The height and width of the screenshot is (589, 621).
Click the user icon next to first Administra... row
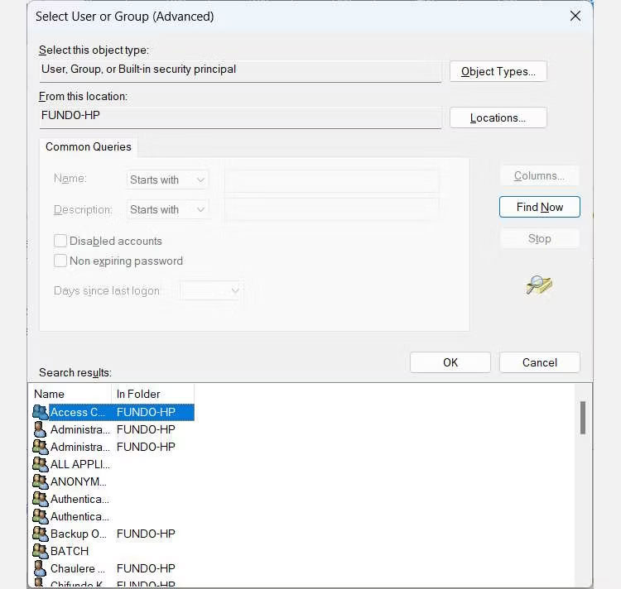coord(40,429)
